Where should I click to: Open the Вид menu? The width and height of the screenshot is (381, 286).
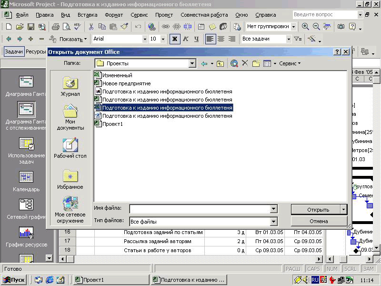tap(65, 15)
